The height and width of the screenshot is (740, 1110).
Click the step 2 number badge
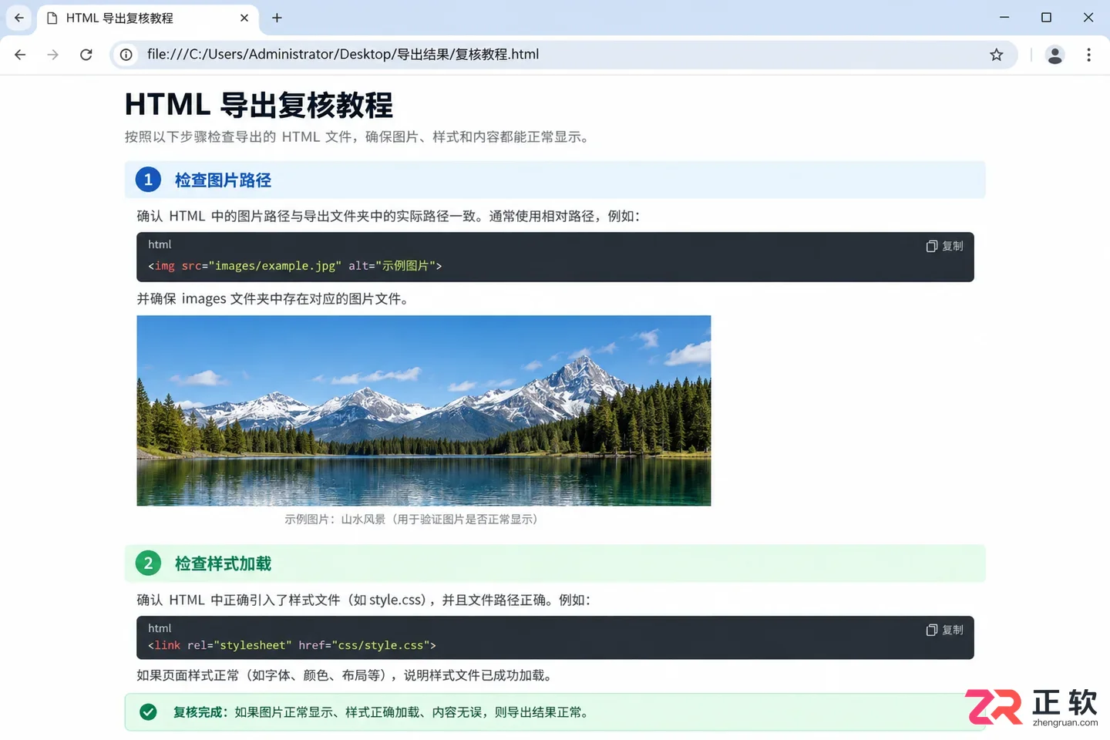coord(148,563)
